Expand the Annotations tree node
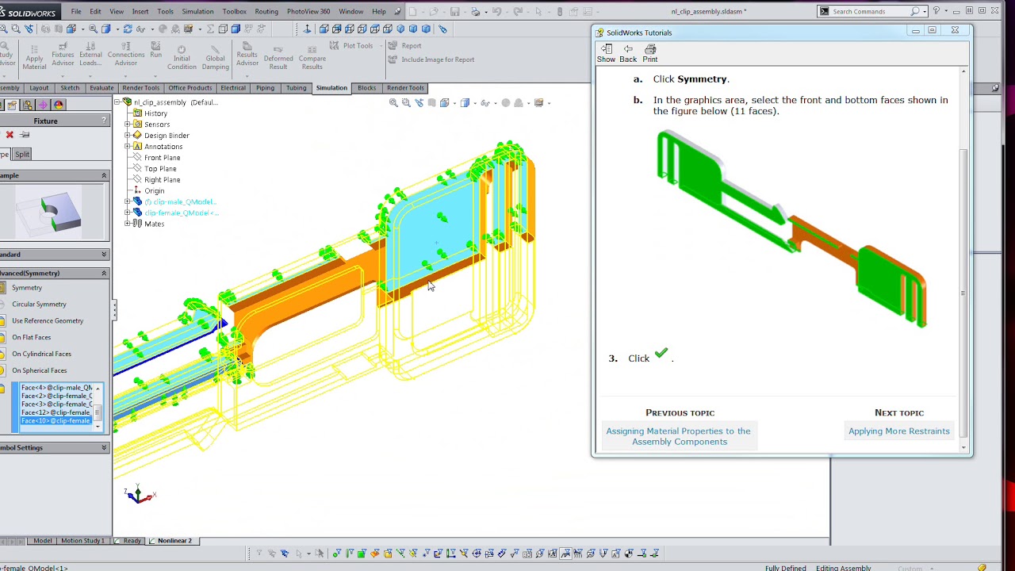Image resolution: width=1015 pixels, height=571 pixels. point(128,147)
